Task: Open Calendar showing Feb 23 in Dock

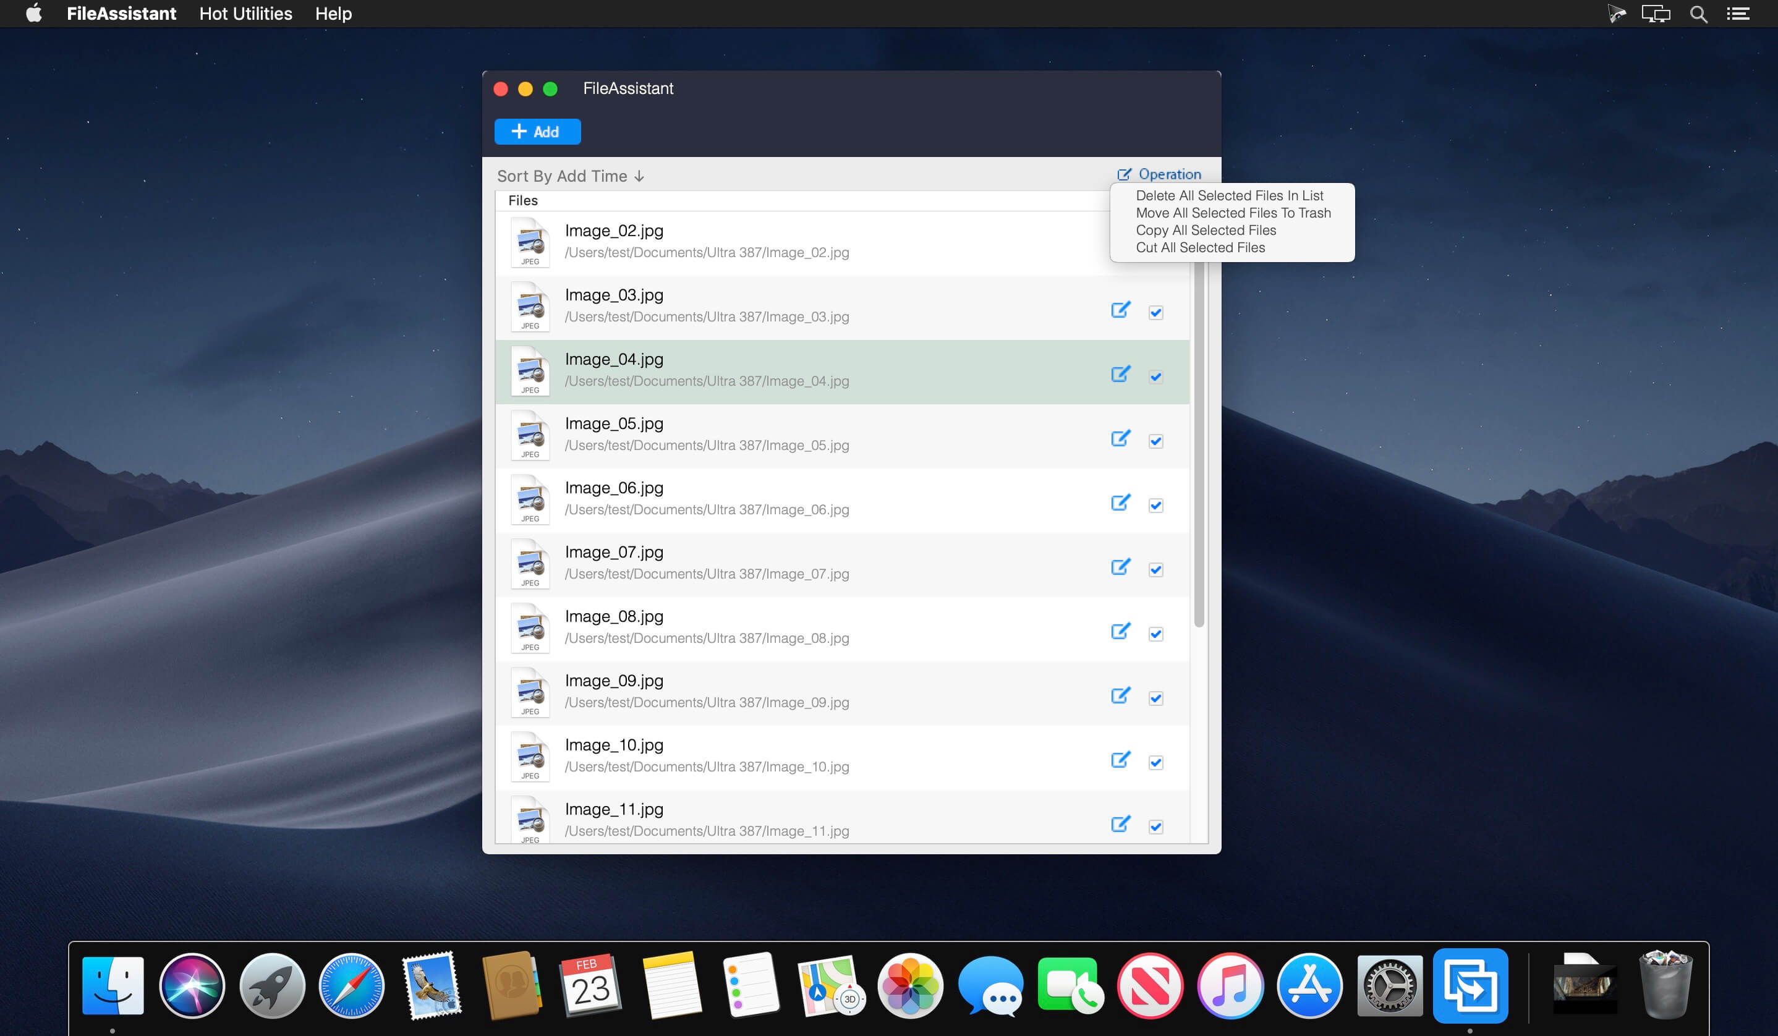Action: [590, 985]
